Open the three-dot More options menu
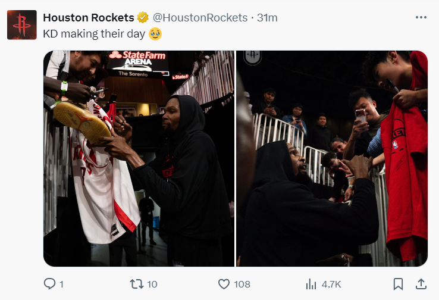Image resolution: width=439 pixels, height=300 pixels. coord(421,17)
